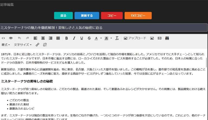Image resolution: width=208 pixels, height=120 pixels.
Task: Toggle italic formatting
Action: tap(74, 38)
